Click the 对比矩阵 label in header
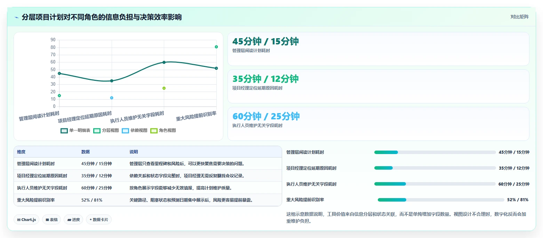This screenshot has height=238, width=543. click(x=519, y=17)
